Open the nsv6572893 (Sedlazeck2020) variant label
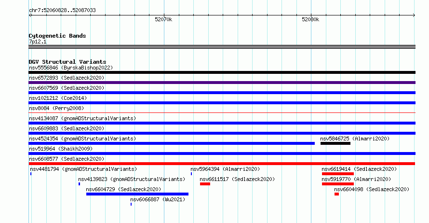 point(67,78)
